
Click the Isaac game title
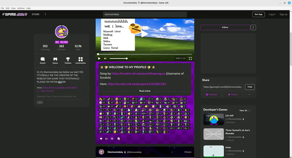point(228,147)
